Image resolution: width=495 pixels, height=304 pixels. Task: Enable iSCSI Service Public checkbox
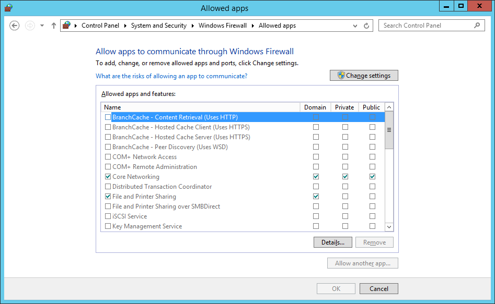[x=372, y=216]
